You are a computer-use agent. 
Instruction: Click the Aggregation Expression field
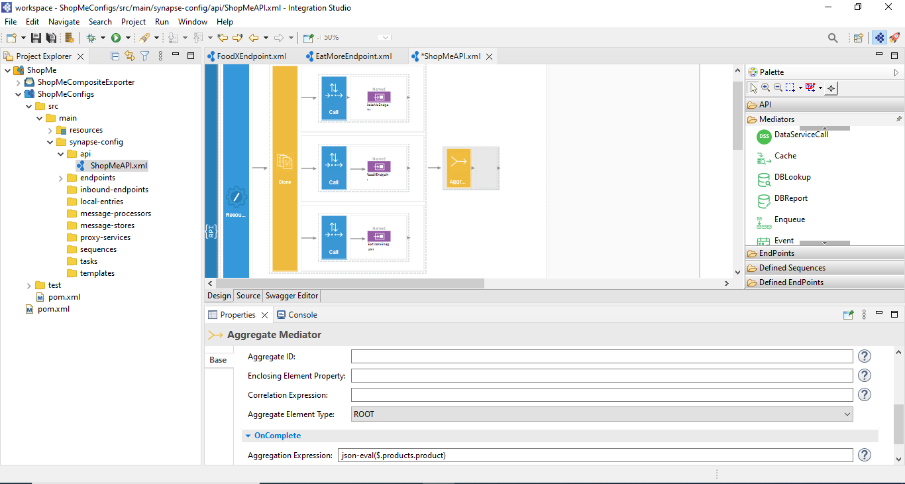595,455
